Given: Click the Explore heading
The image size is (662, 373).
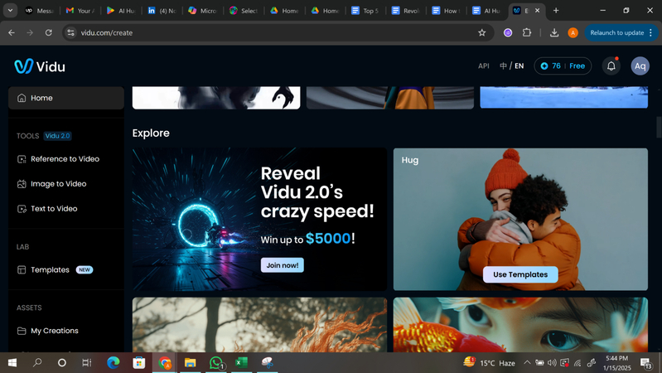Looking at the screenshot, I should click(151, 133).
